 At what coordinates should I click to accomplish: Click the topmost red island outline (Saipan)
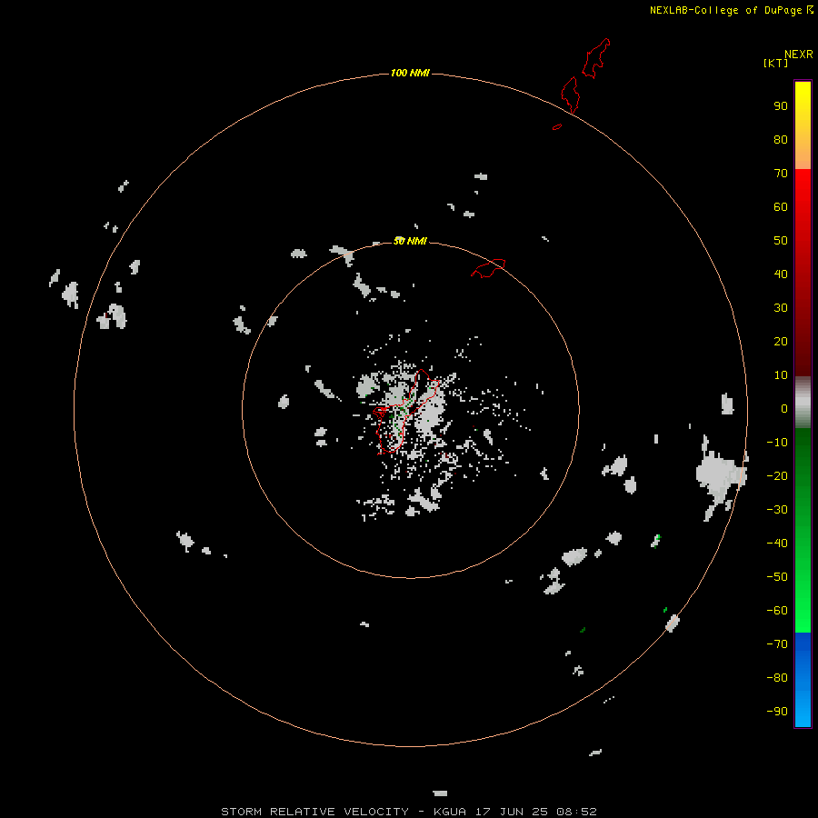coord(595,58)
